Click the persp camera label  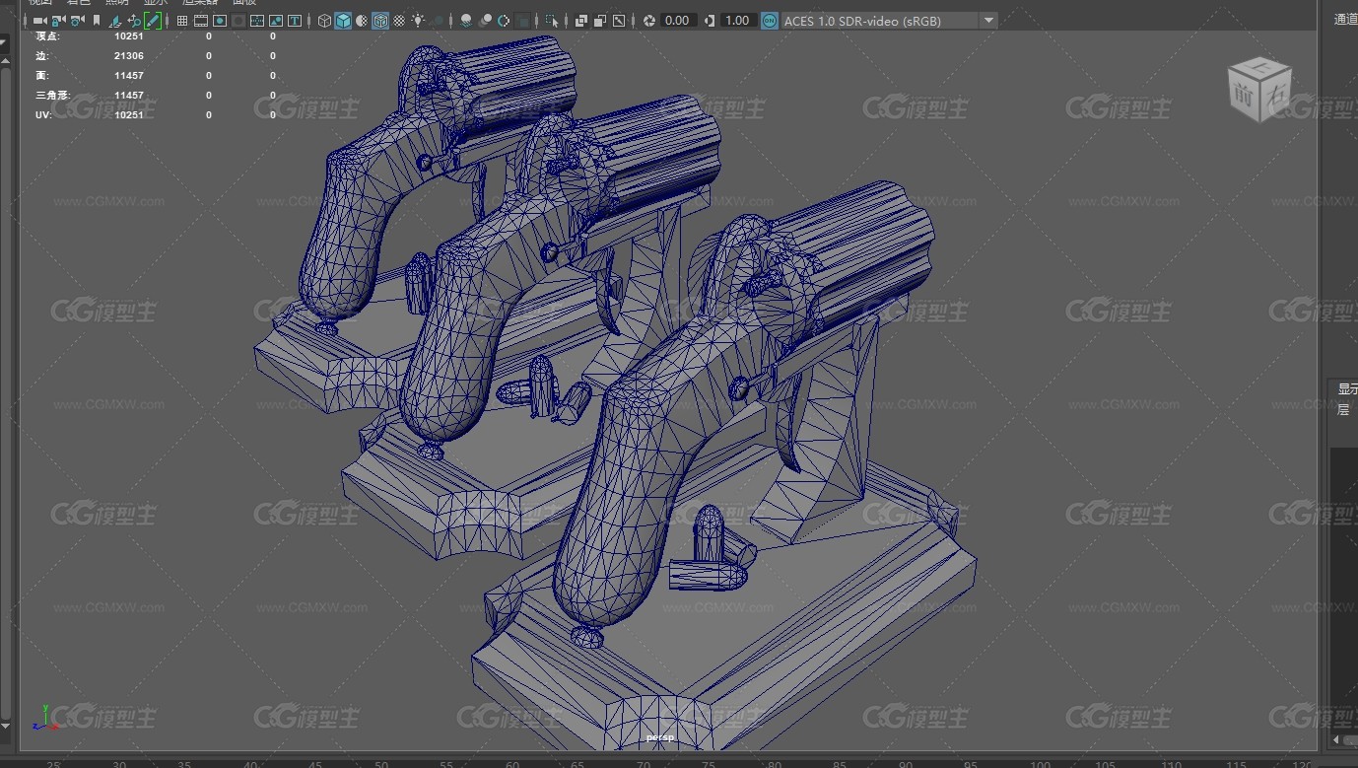pos(659,736)
